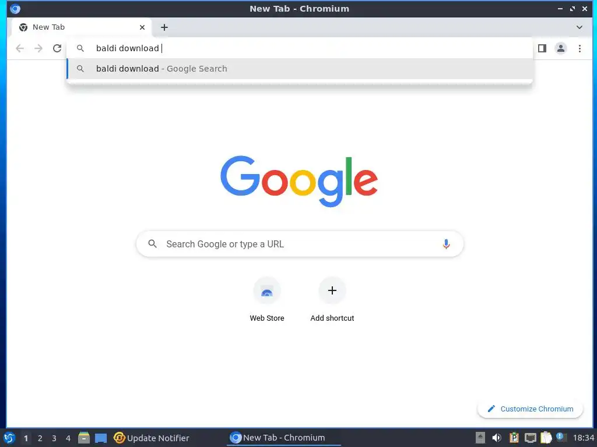Switch to workspace 1
The image size is (597, 447).
coord(26,438)
